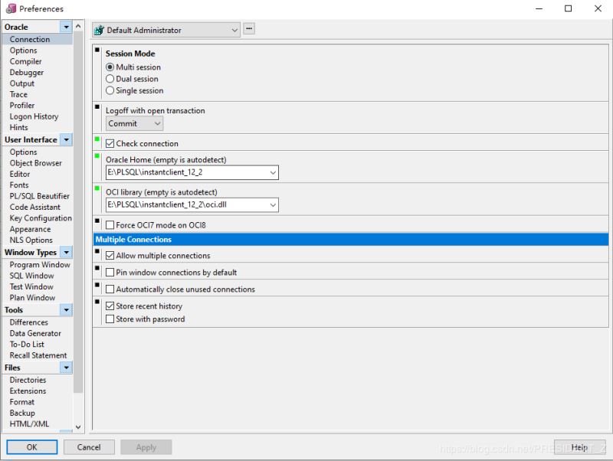Click the Apply button

[146, 447]
